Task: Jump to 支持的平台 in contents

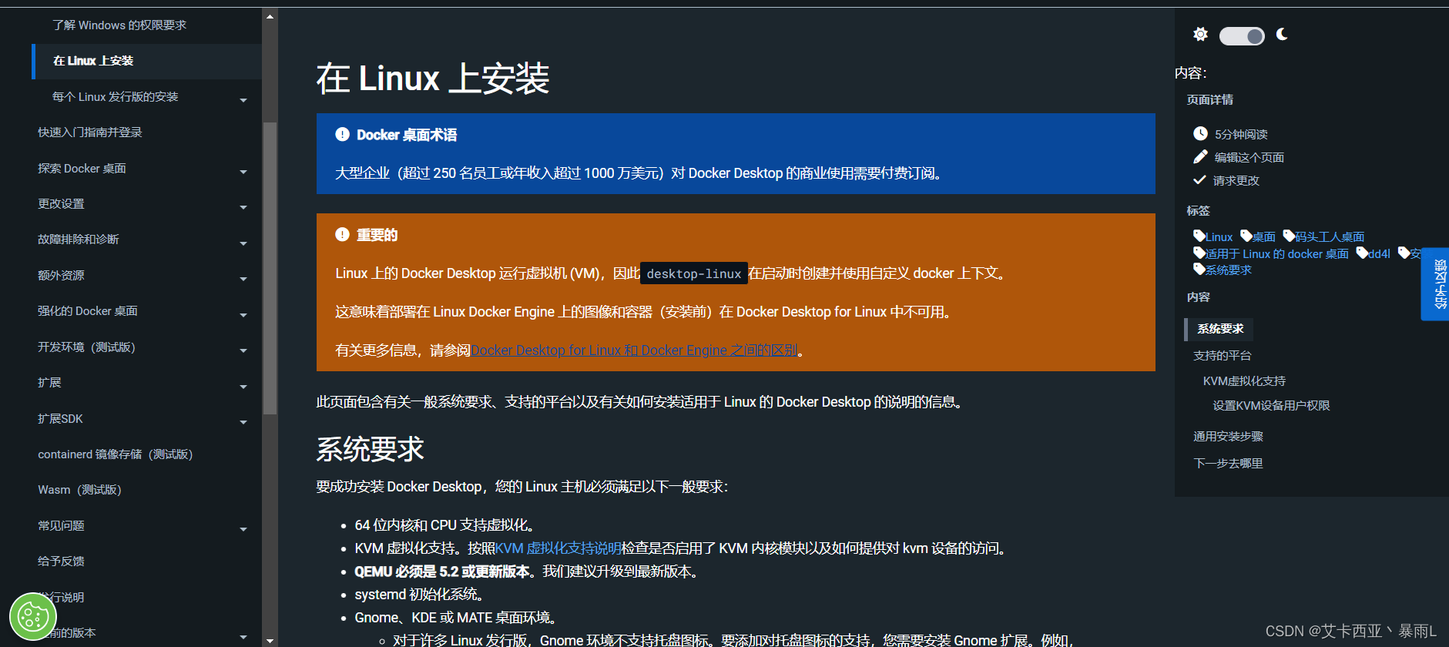Action: pos(1223,356)
